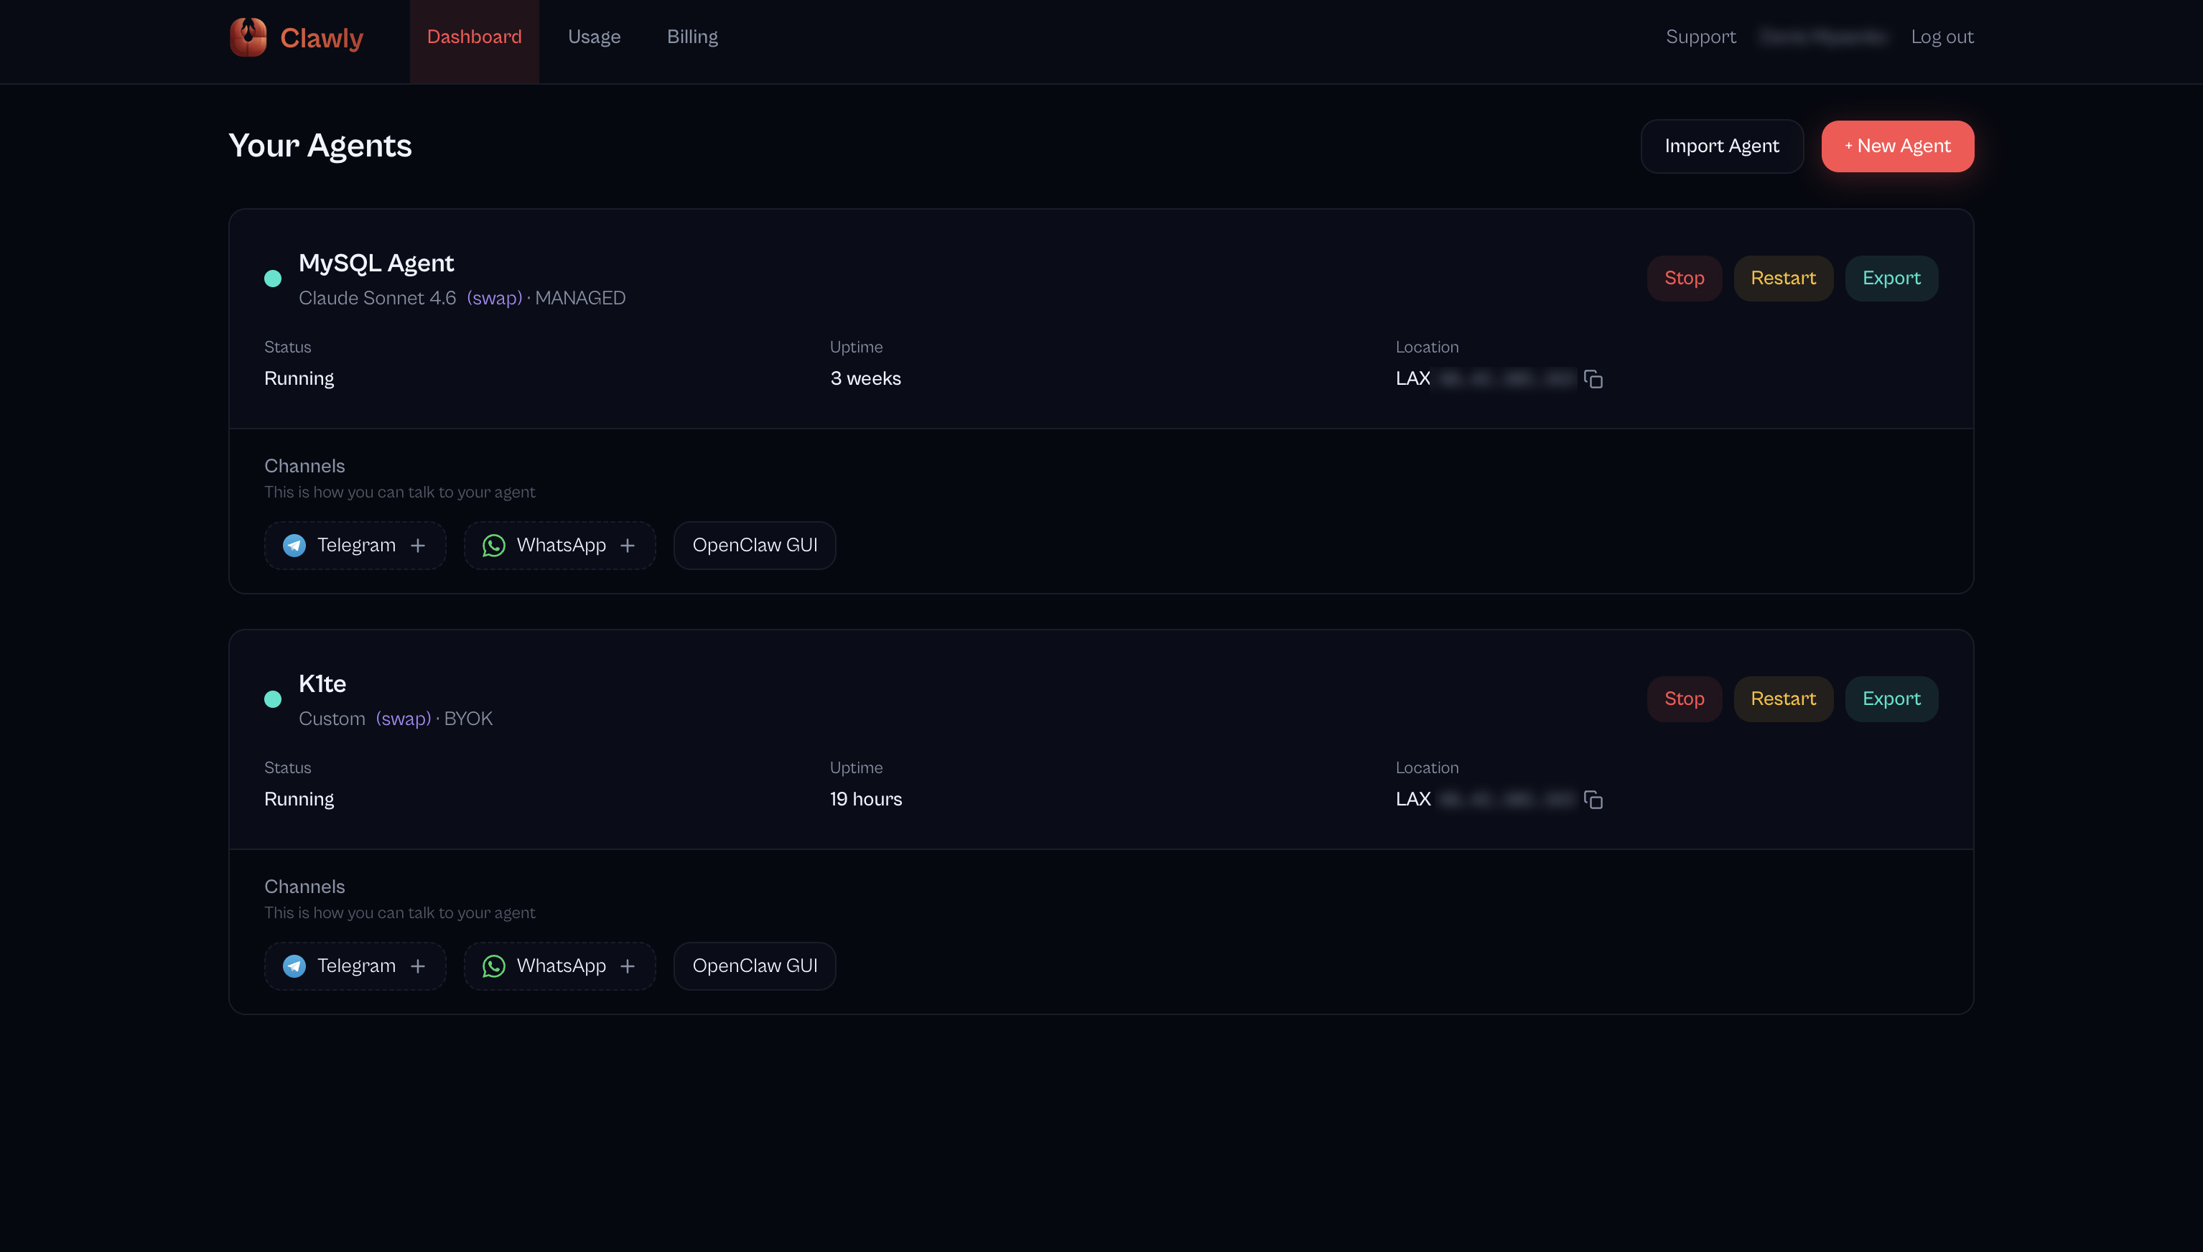Swap the MySQL Agent Claude Sonnet model
The height and width of the screenshot is (1252, 2203).
point(495,299)
